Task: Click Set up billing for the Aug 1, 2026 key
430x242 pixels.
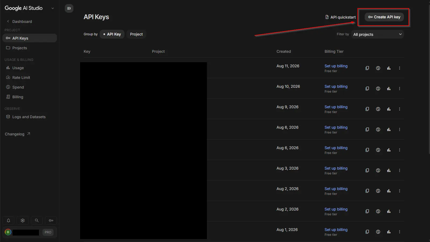Action: [x=336, y=230]
